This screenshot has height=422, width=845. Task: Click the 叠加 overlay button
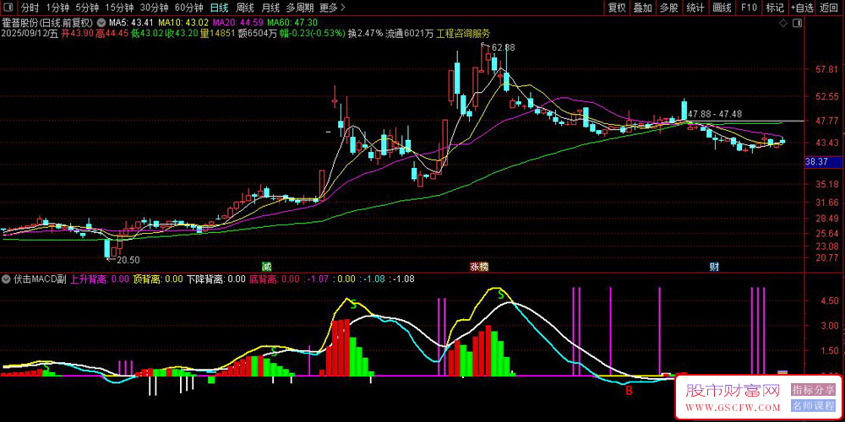[642, 8]
